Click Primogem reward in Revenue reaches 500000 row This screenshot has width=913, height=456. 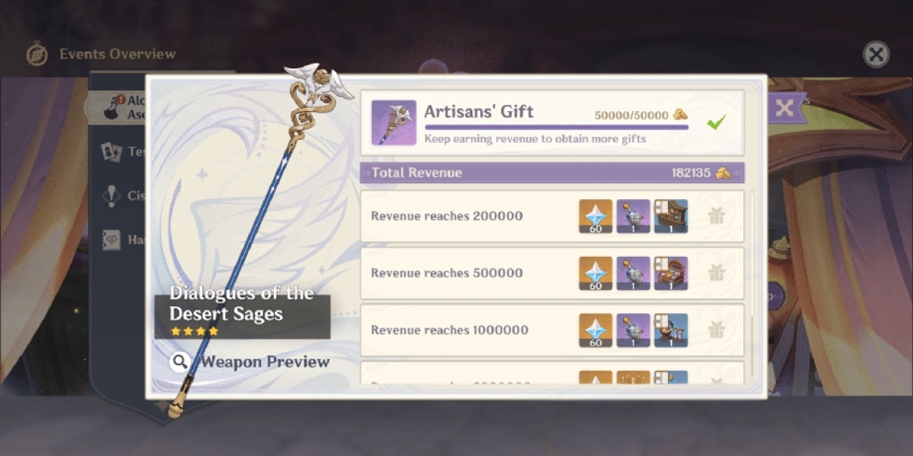[x=596, y=273]
